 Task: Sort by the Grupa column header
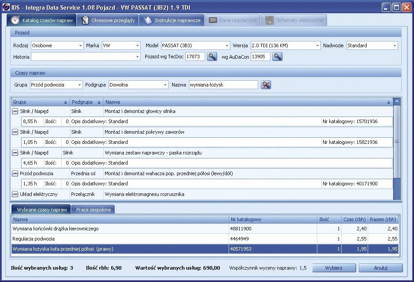pyautogui.click(x=41, y=102)
